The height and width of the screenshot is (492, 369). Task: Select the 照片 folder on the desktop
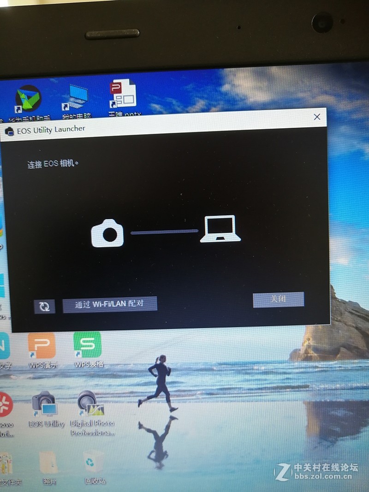tap(48, 468)
